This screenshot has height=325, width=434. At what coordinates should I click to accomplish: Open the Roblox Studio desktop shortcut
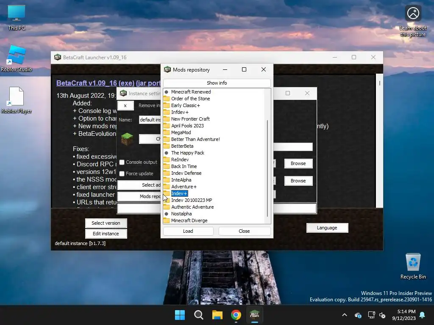(x=17, y=58)
